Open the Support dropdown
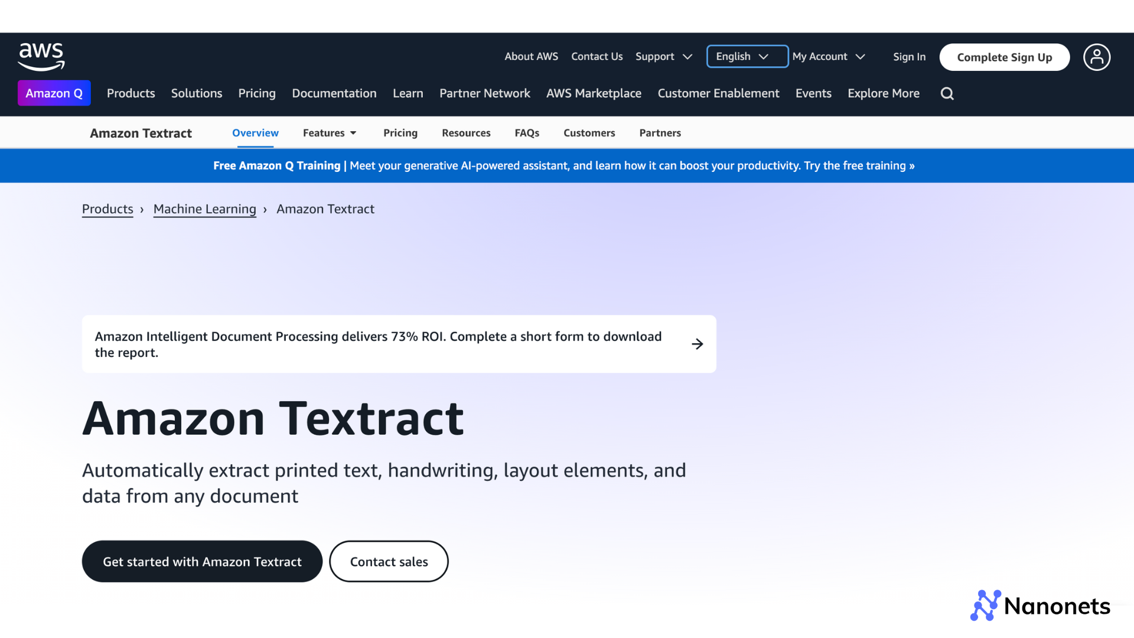 (x=663, y=56)
